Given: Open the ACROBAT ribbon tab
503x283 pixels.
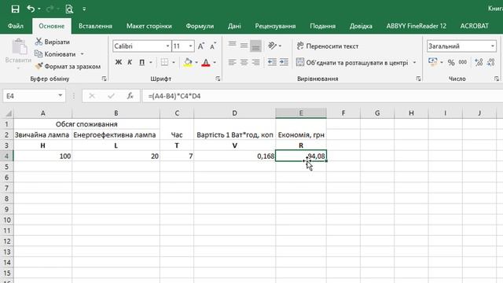Looking at the screenshot, I should [x=474, y=26].
